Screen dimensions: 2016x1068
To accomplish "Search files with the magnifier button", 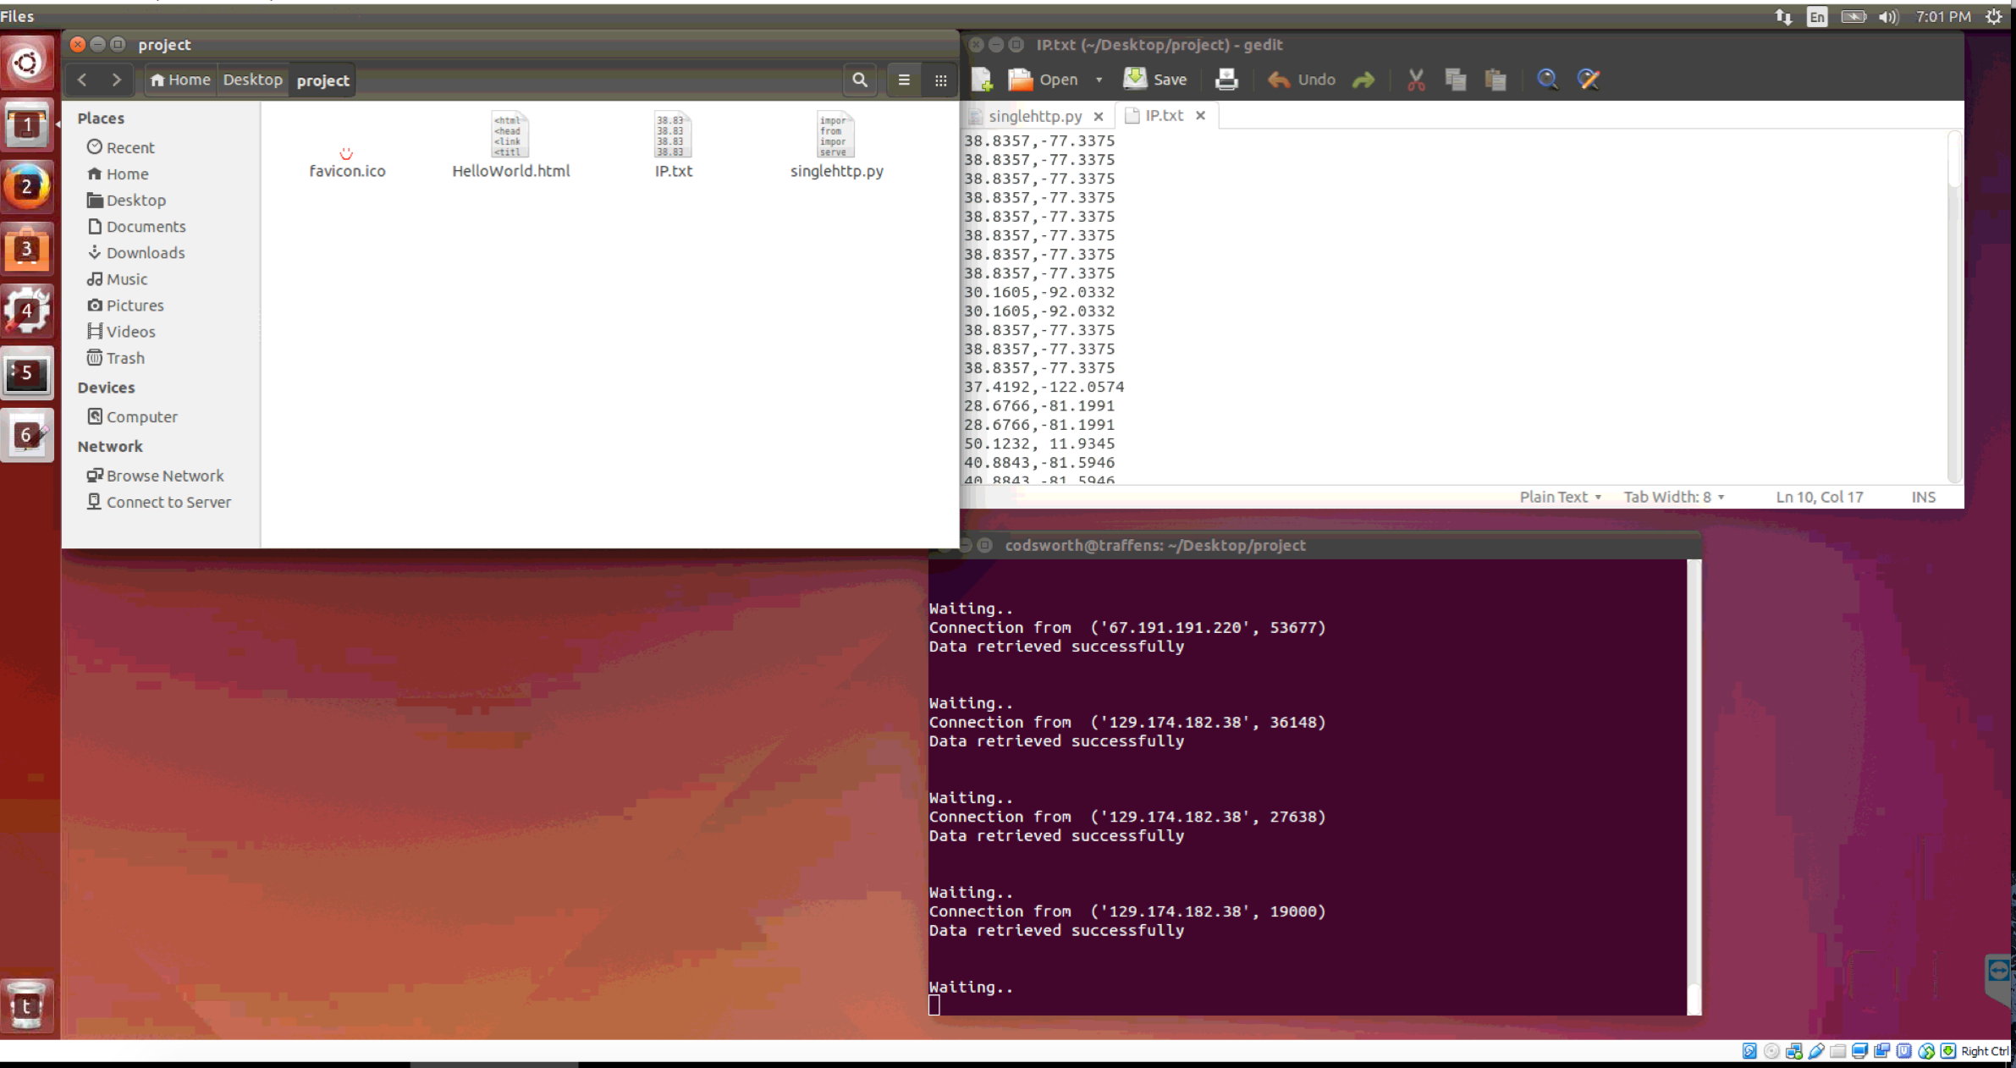I will (x=860, y=80).
